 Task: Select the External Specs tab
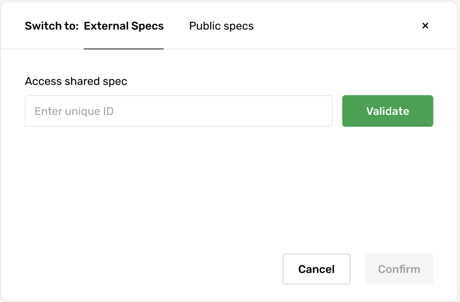point(124,26)
